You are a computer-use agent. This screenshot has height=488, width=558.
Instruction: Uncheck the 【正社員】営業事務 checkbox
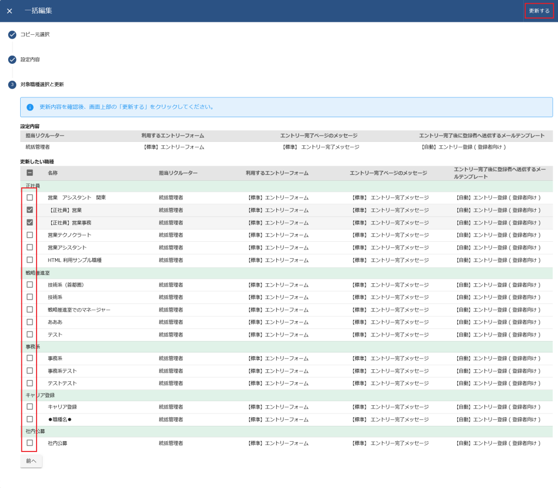point(29,222)
